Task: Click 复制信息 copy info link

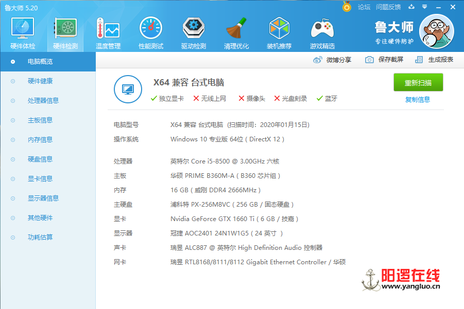Action: point(418,100)
